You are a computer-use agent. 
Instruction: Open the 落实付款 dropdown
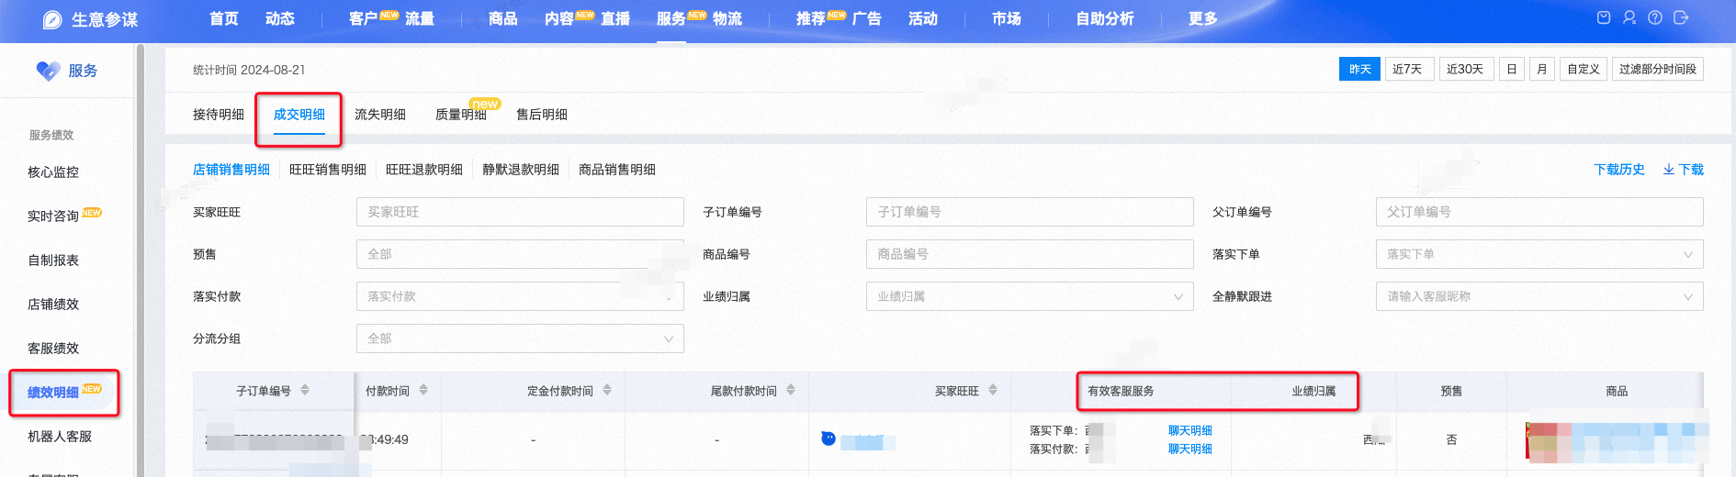[x=520, y=296]
